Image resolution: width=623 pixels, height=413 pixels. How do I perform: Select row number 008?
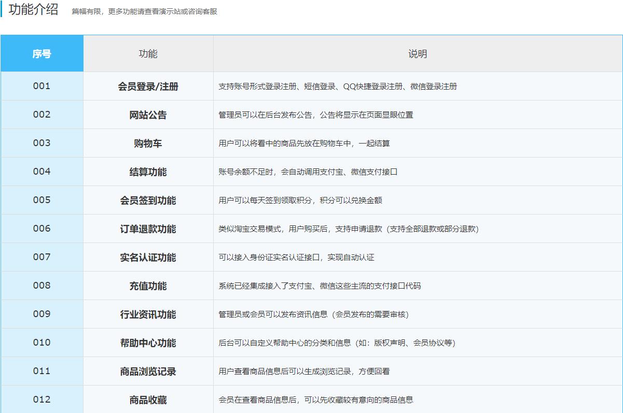[x=42, y=286]
